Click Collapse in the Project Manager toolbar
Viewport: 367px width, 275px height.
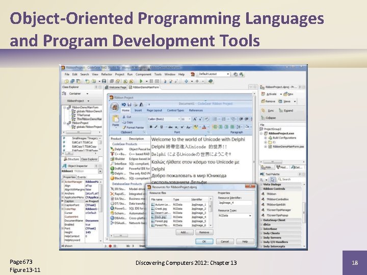click(268, 118)
